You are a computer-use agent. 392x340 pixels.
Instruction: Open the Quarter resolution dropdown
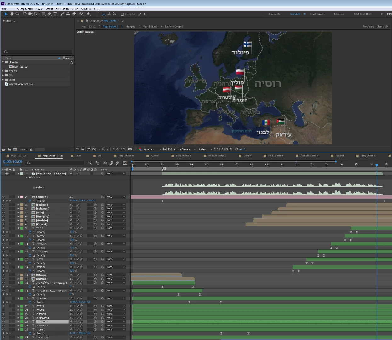click(x=152, y=149)
